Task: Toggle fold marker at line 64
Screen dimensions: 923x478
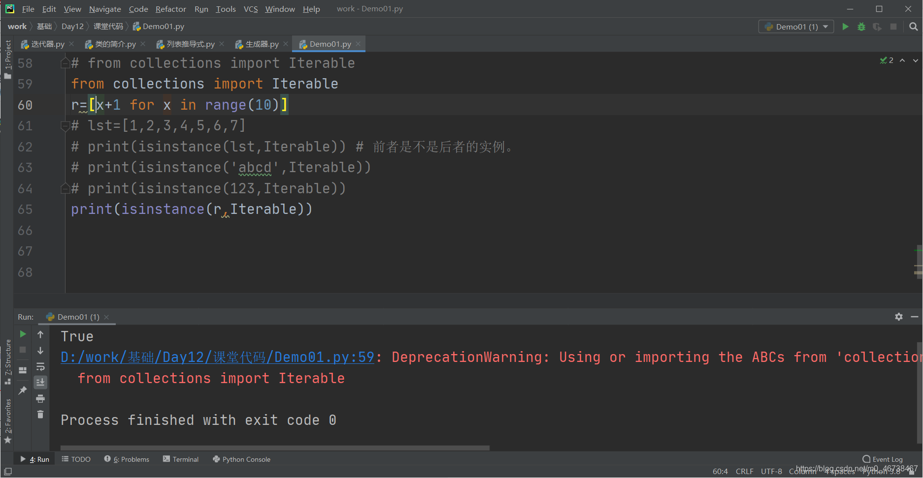Action: click(65, 188)
